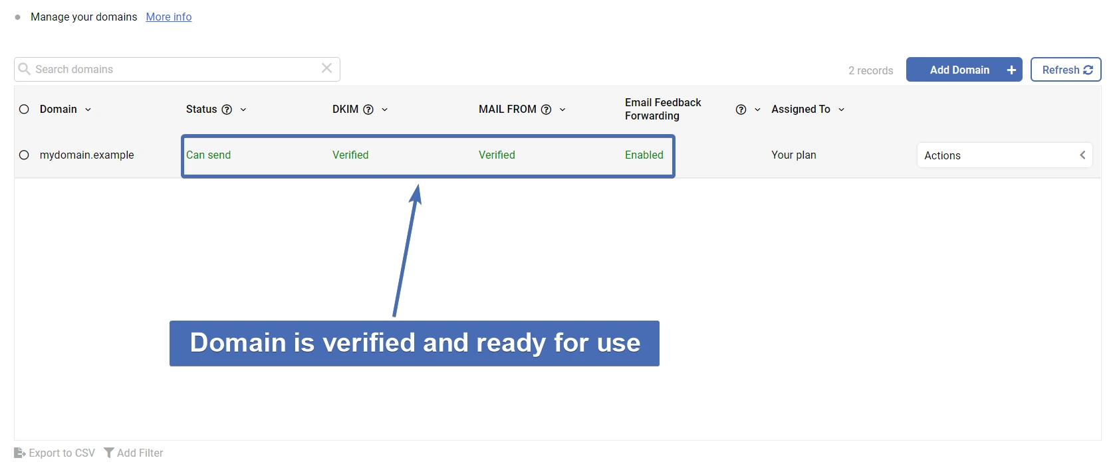
Task: Open the Status column chevron
Action: [x=243, y=110]
